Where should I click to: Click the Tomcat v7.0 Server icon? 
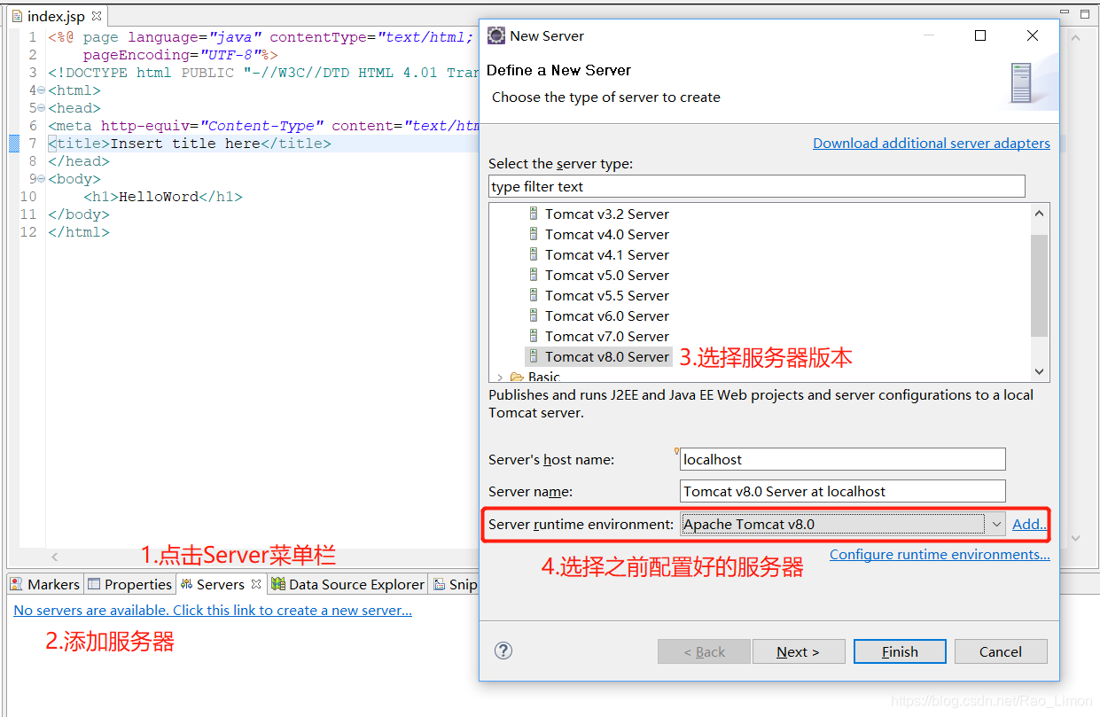click(534, 336)
